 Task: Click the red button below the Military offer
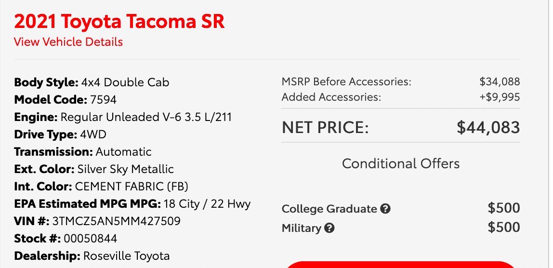(401, 265)
